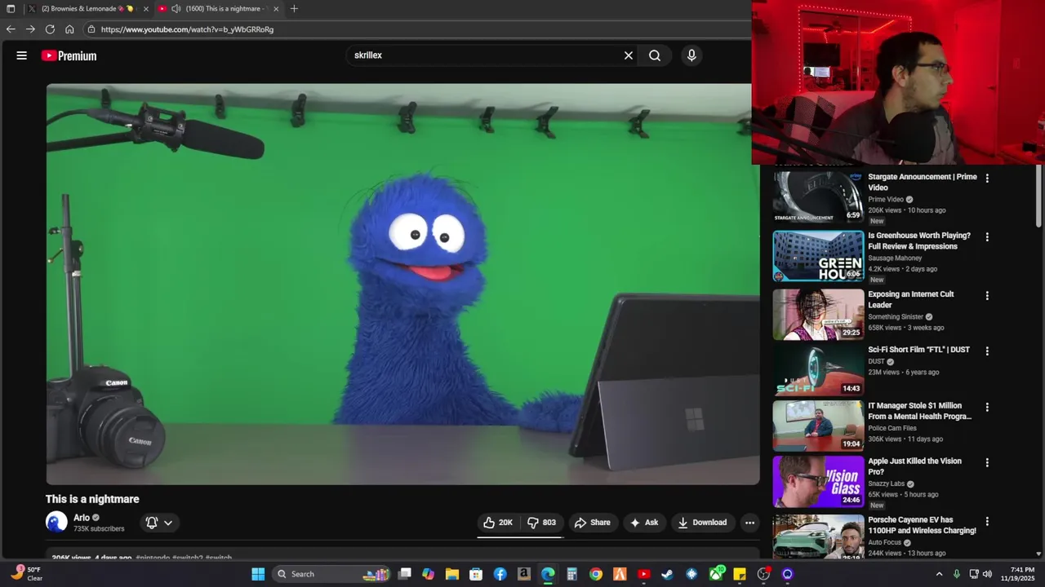
Task: Visit the Sausage Mahoney channel name
Action: click(x=895, y=258)
